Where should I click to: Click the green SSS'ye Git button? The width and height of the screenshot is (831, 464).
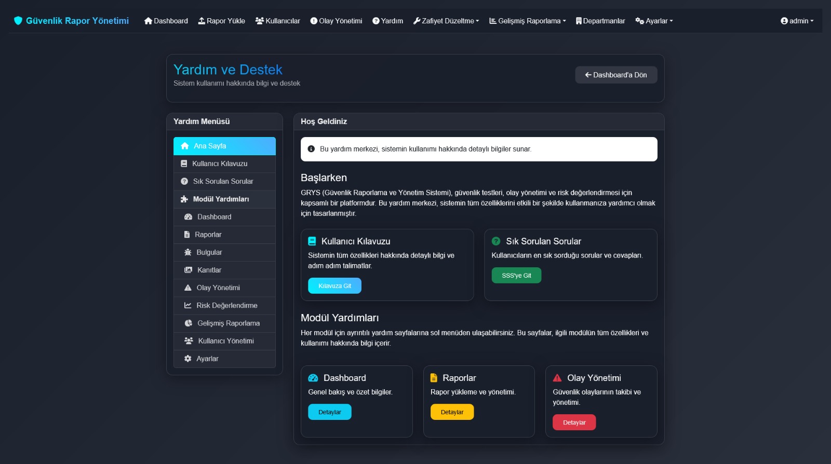[516, 276]
